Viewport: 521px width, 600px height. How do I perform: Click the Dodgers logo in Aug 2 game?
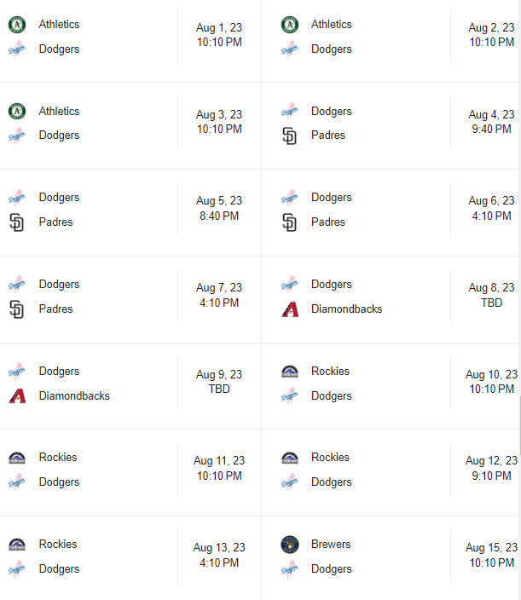coord(290,49)
